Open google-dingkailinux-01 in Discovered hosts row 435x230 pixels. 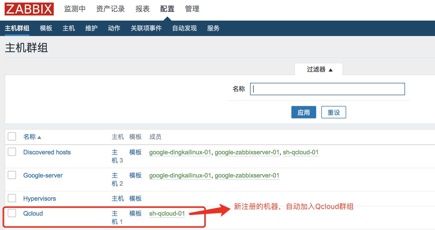(x=180, y=152)
